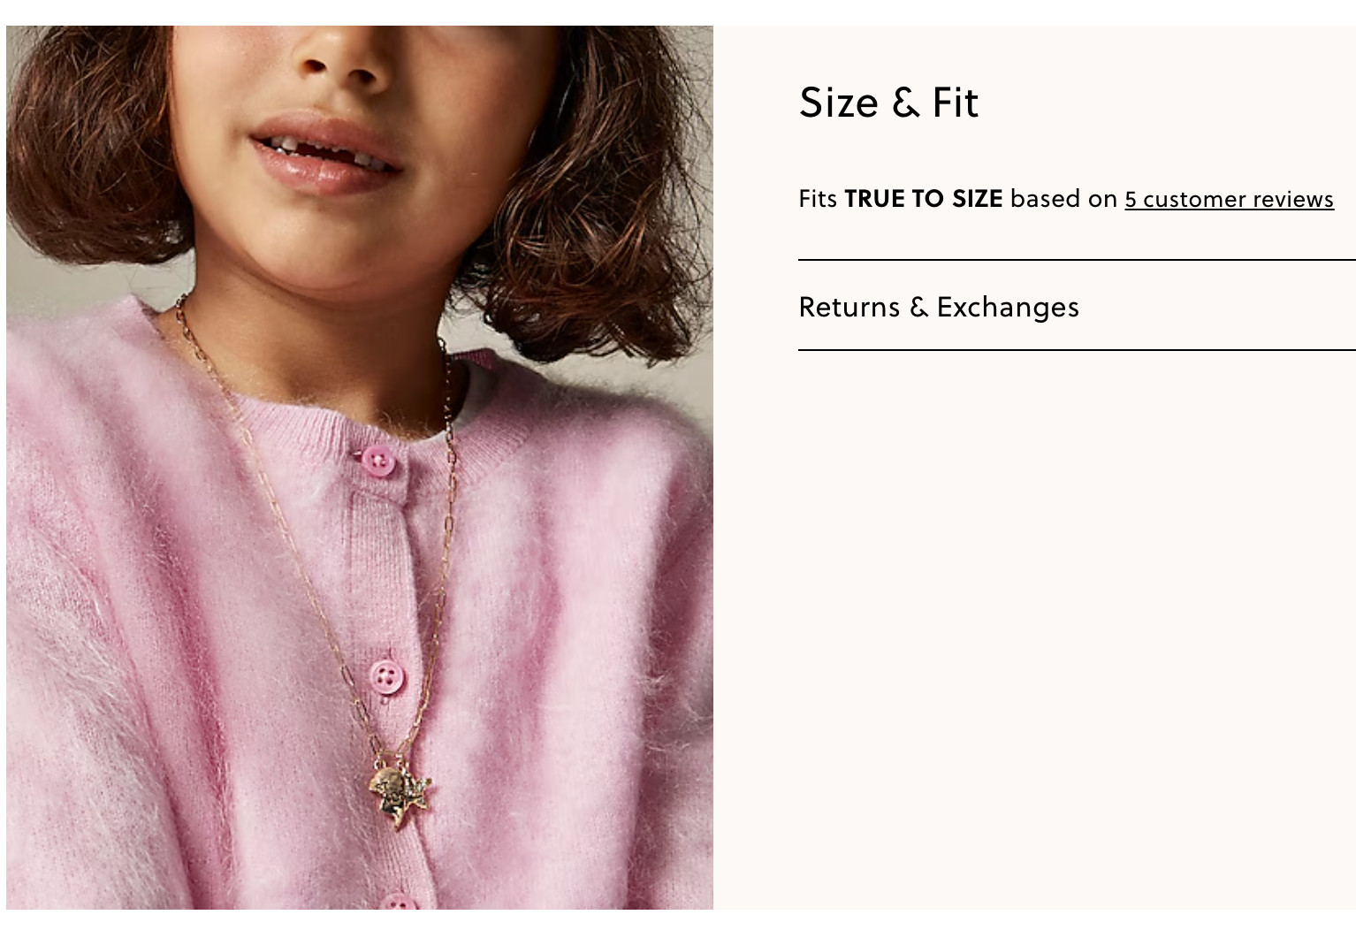
Task: Click the word 'reviews' in the underlined link
Action: (1292, 200)
